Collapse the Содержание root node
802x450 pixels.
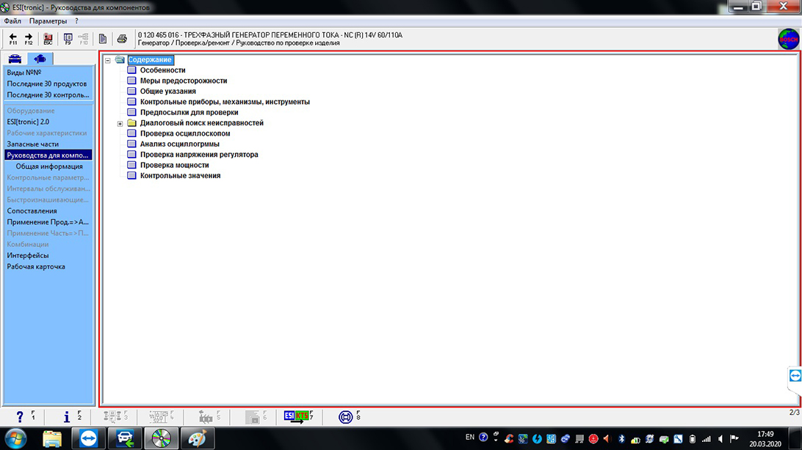(108, 60)
